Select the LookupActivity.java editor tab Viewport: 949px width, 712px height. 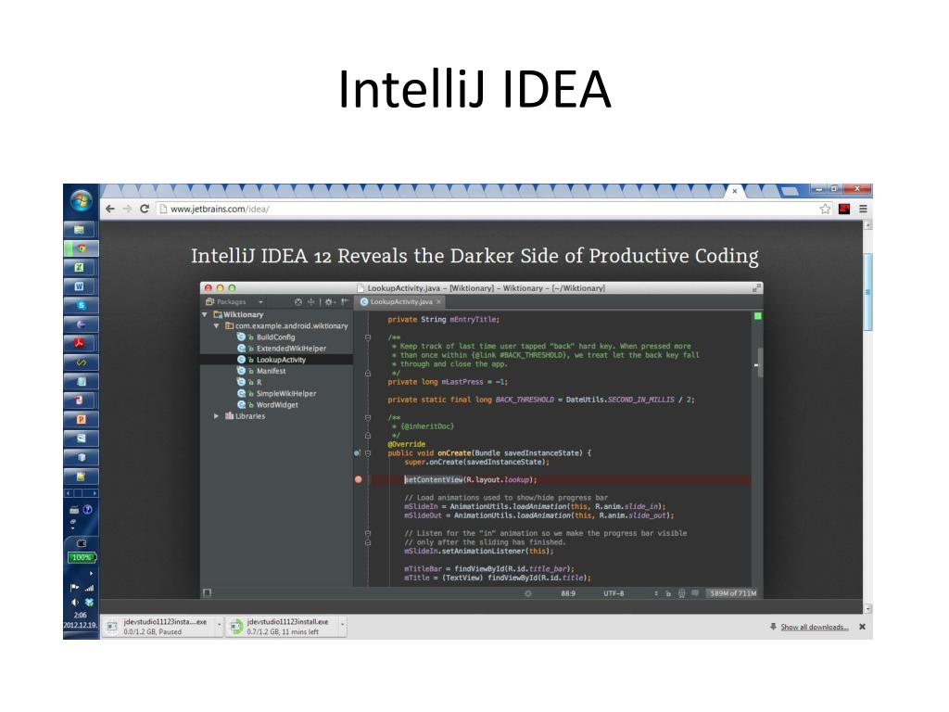click(x=401, y=301)
